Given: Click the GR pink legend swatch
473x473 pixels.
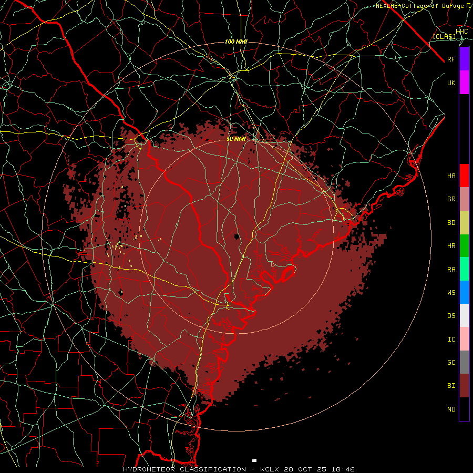Looking at the screenshot, I should pos(464,199).
